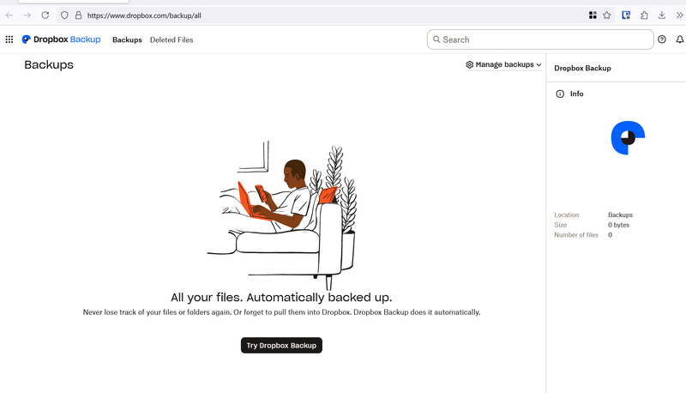Switch to the Deleted Files tab

pyautogui.click(x=171, y=39)
